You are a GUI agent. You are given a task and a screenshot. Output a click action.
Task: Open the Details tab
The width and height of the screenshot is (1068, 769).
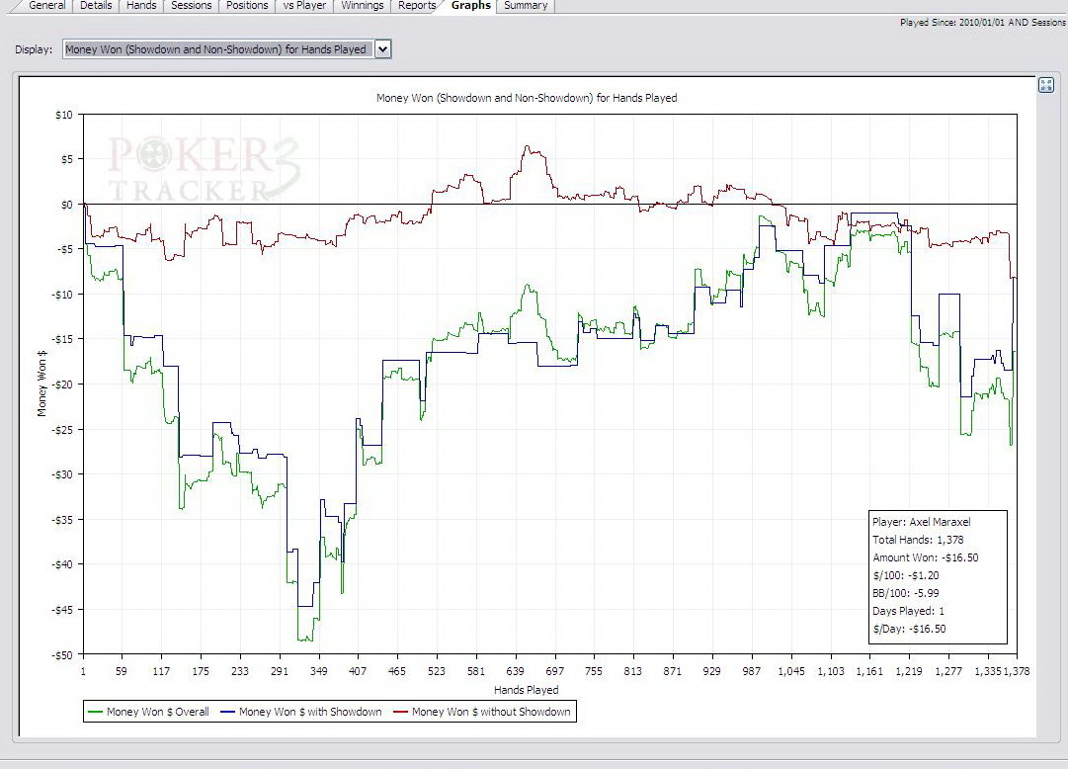[x=96, y=6]
